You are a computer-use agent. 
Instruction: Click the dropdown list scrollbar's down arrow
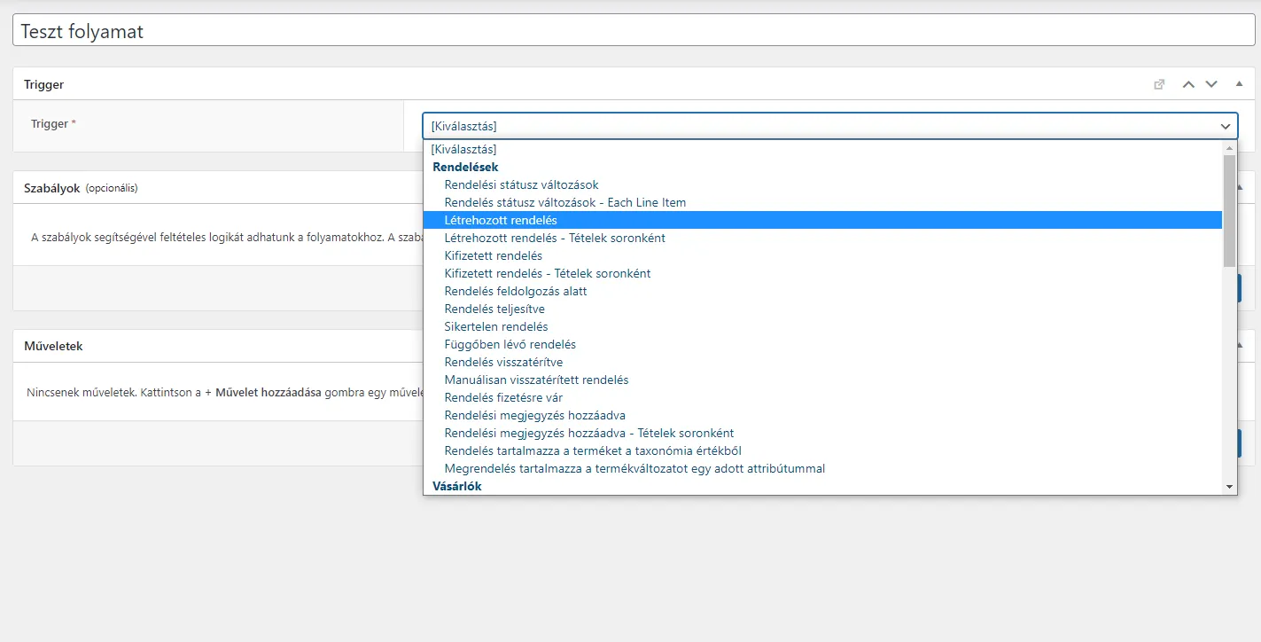pos(1229,487)
